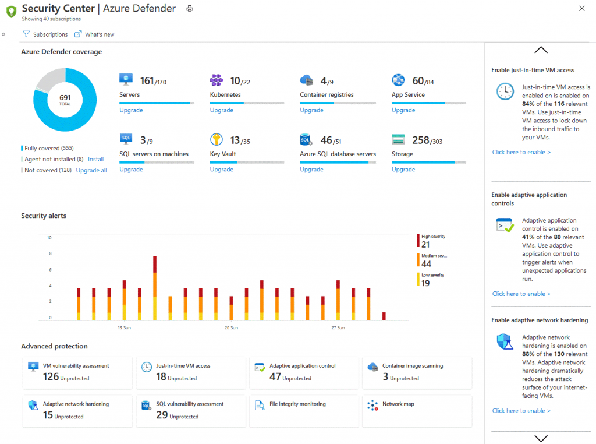
Task: Open the Subscriptions filter
Action: pos(45,34)
